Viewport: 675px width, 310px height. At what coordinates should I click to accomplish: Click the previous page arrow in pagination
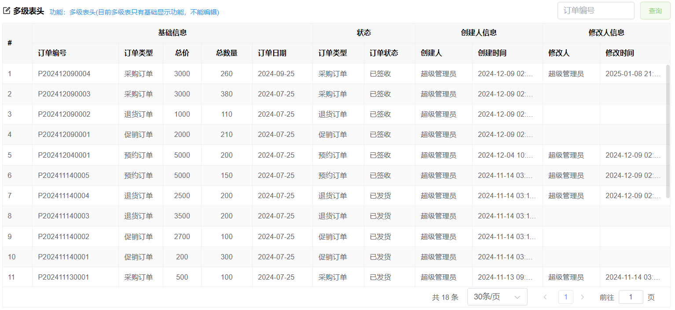point(545,297)
